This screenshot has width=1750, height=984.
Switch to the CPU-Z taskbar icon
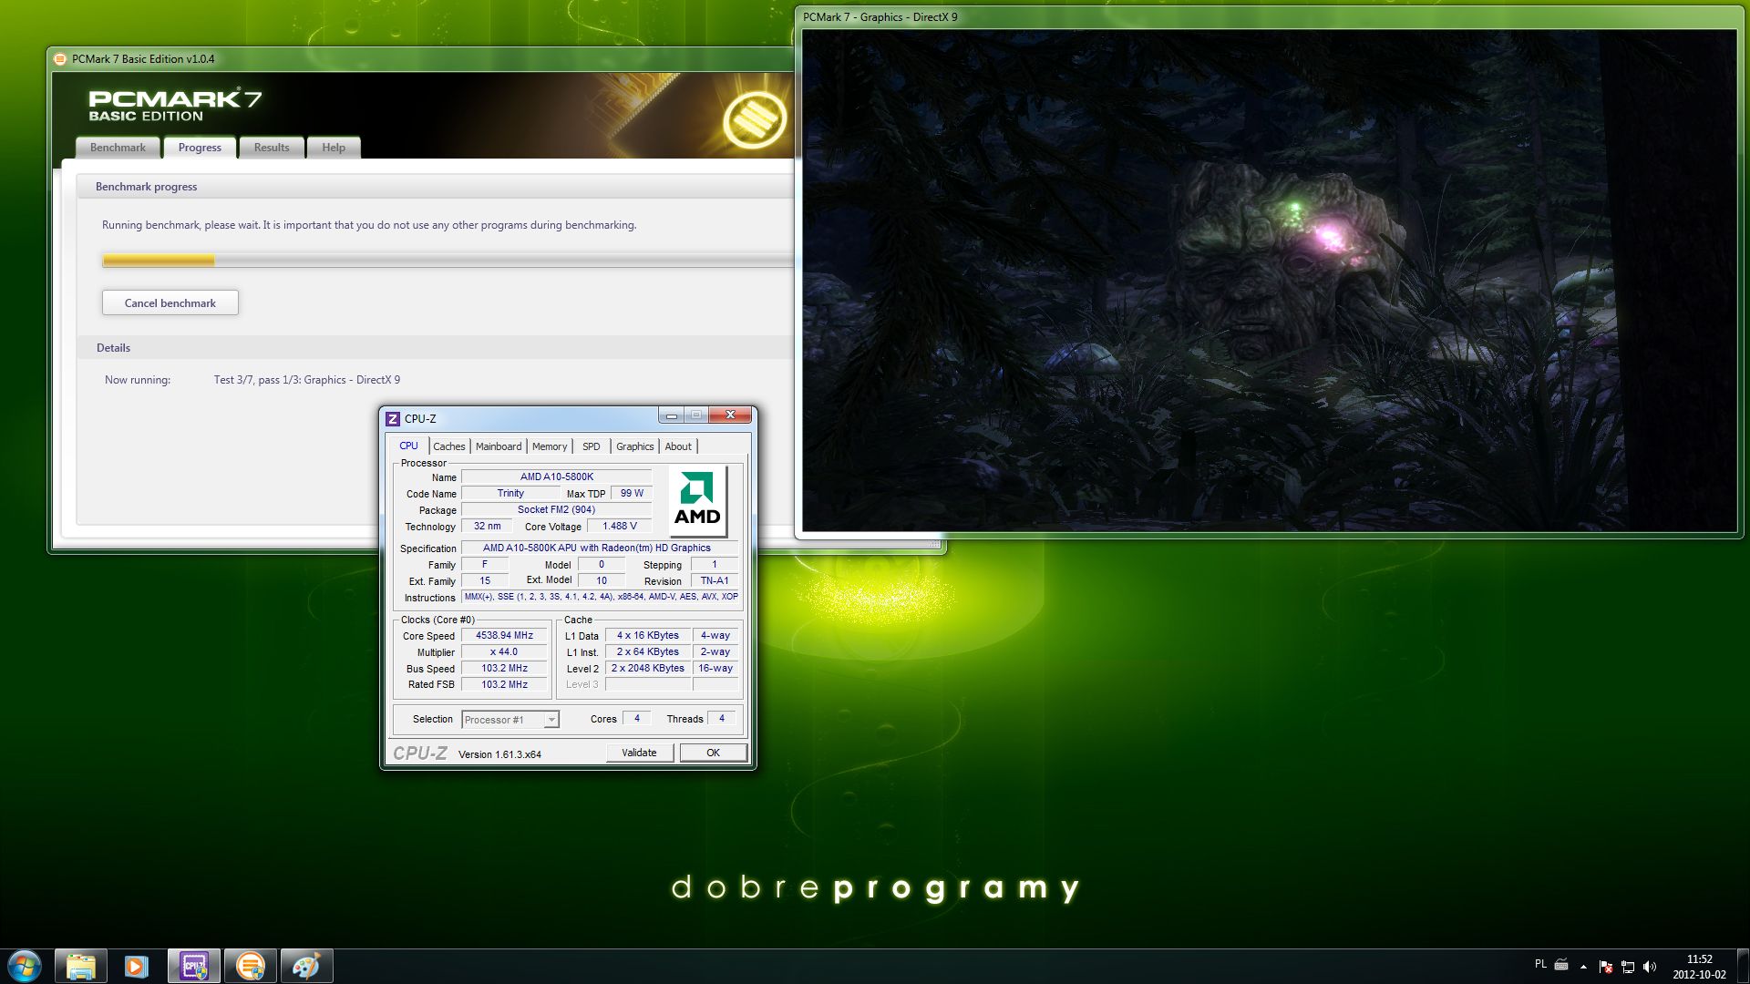(x=193, y=966)
